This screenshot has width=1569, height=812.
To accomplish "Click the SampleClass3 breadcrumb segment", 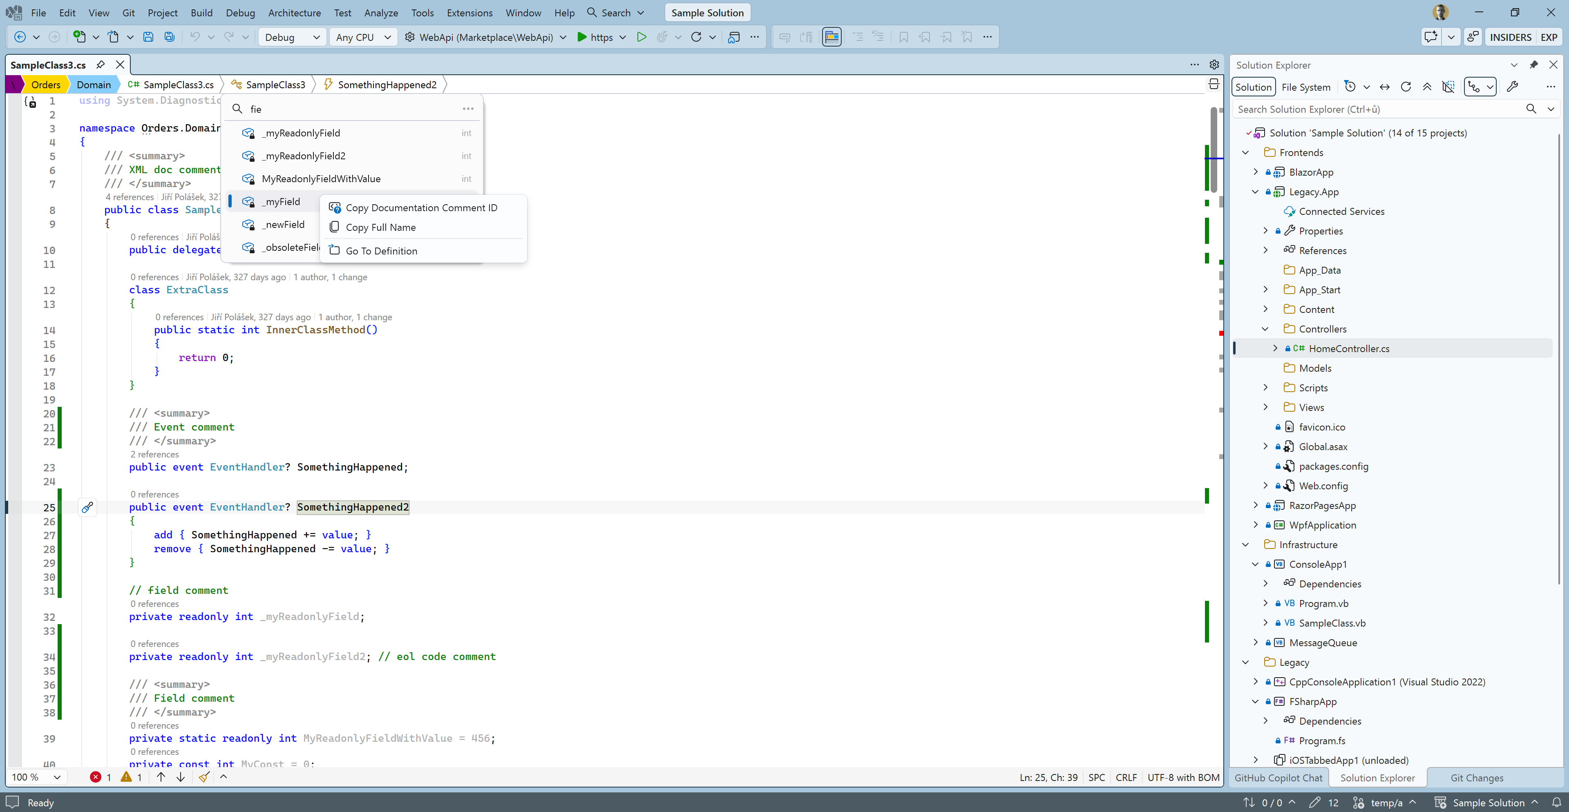I will (268, 85).
